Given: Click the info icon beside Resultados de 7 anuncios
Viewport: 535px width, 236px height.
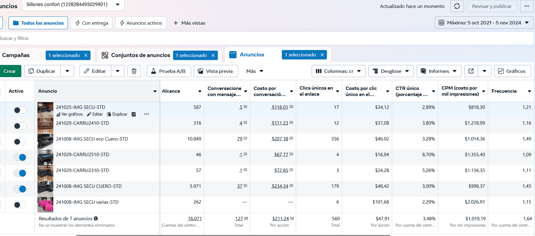Looking at the screenshot, I should click(96, 219).
